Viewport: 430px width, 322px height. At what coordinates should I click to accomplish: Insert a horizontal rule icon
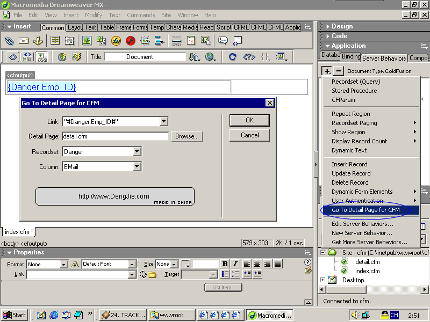pos(177,41)
